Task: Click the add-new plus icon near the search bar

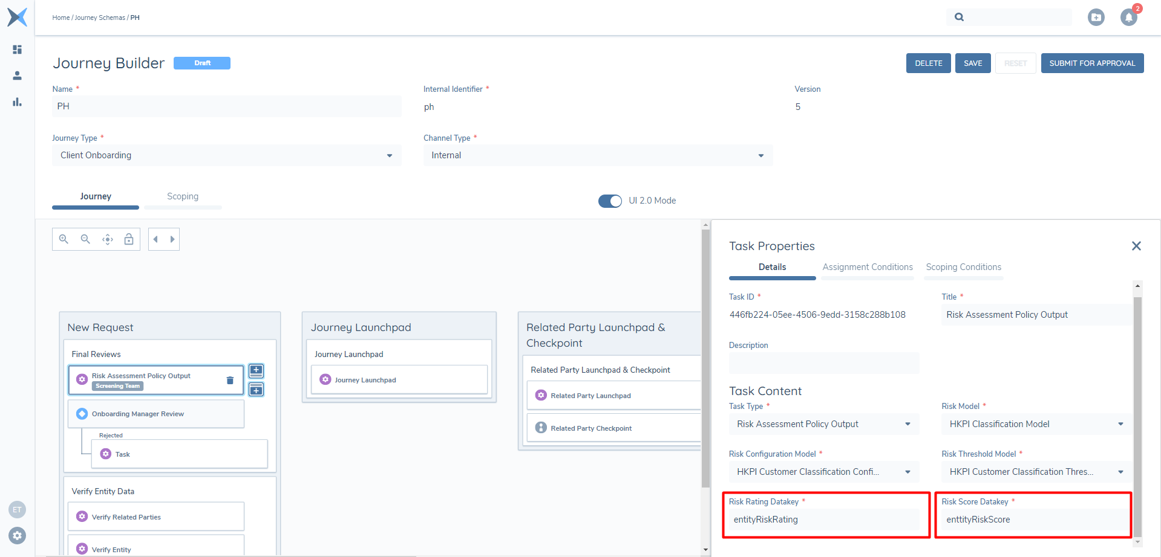Action: tap(1096, 17)
